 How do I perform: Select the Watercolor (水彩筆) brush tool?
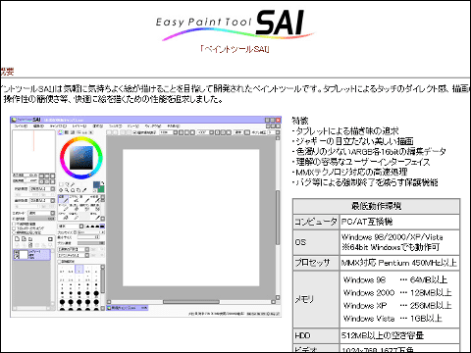95,199
